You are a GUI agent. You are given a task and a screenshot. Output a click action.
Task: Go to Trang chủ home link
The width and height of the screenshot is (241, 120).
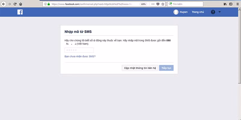(198, 12)
